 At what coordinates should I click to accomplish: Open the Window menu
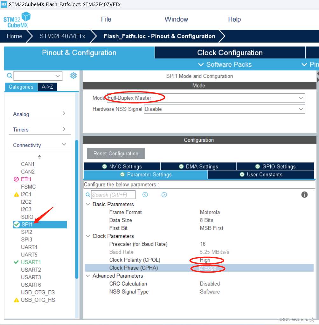[x=176, y=19]
